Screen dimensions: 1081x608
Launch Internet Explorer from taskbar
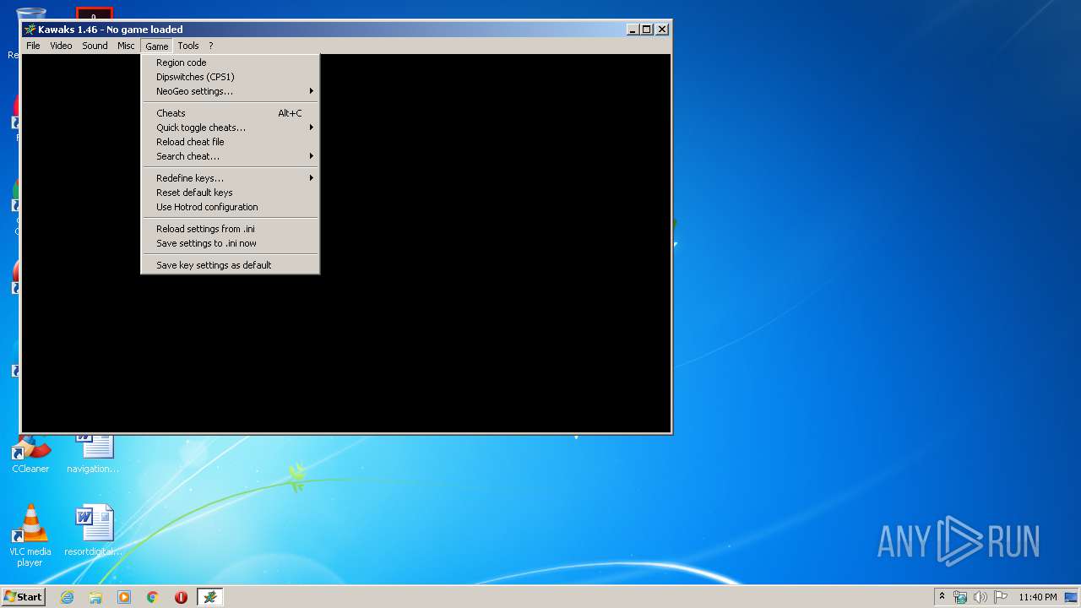(67, 597)
